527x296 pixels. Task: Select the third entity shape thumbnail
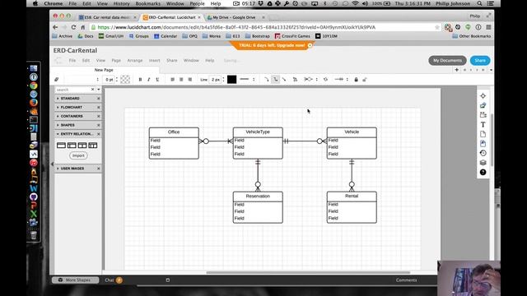coord(82,146)
